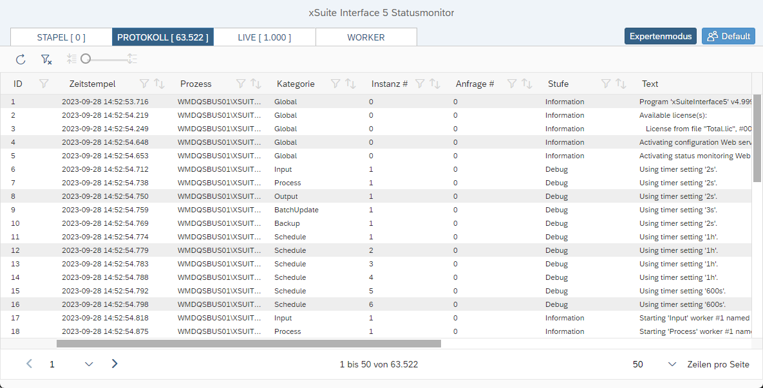Screen dimensions: 763x388
Task: Open the page number dropdown
Action: pos(88,364)
